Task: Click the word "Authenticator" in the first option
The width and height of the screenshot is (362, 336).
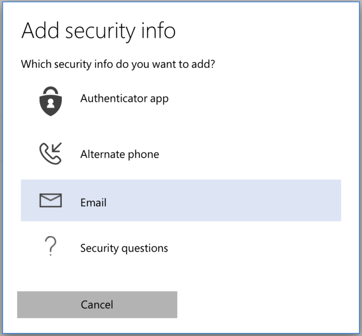Action: click(x=114, y=98)
